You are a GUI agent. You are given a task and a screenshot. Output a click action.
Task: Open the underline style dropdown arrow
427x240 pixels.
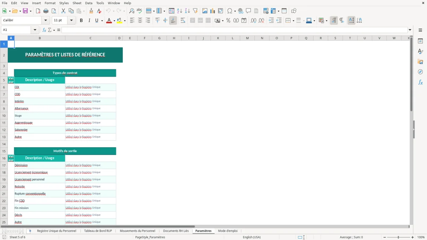coord(102,21)
